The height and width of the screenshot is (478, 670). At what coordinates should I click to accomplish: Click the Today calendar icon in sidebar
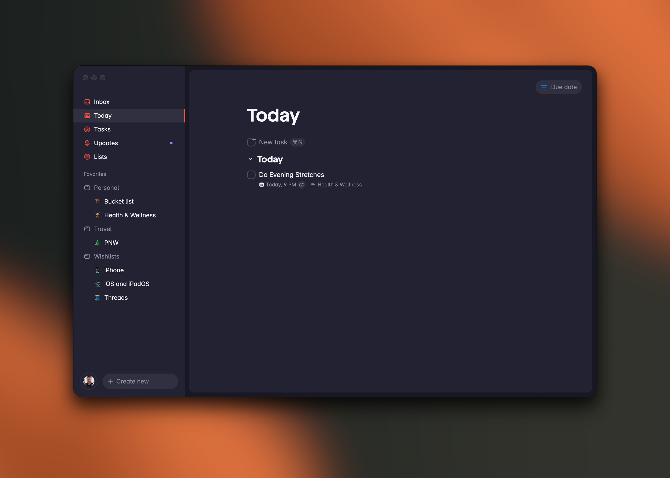tap(87, 116)
